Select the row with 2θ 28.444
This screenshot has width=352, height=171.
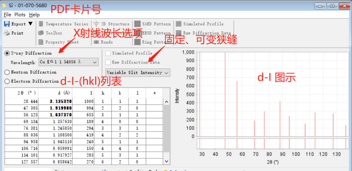(84, 101)
